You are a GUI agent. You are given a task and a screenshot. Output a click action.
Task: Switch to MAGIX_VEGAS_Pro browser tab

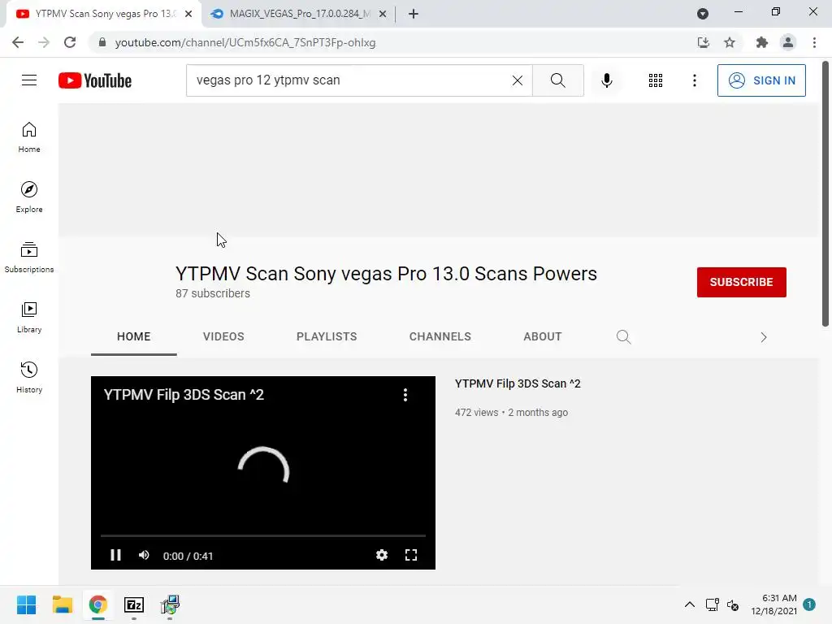point(299,14)
